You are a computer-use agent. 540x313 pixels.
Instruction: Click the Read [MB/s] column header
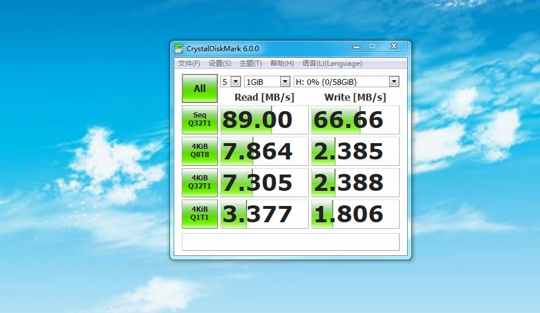tap(264, 97)
